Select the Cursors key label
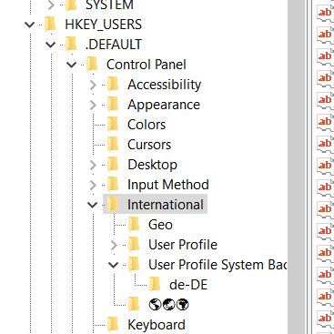Screen dimensions: 334x334 [149, 145]
